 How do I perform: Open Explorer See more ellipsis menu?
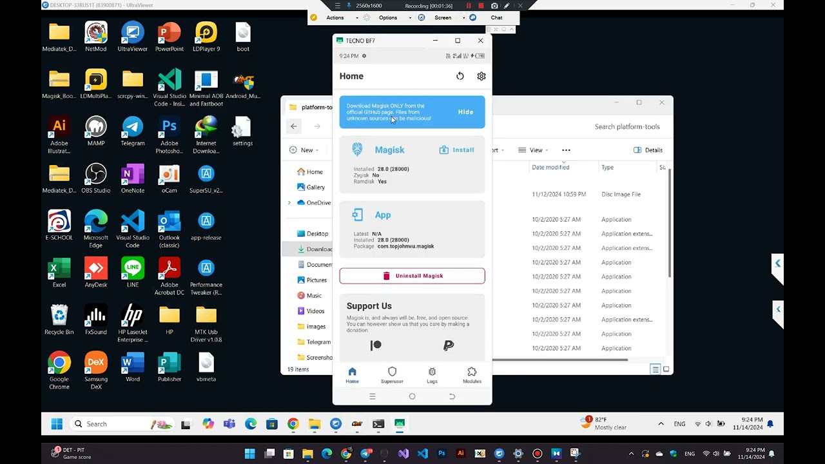566,150
